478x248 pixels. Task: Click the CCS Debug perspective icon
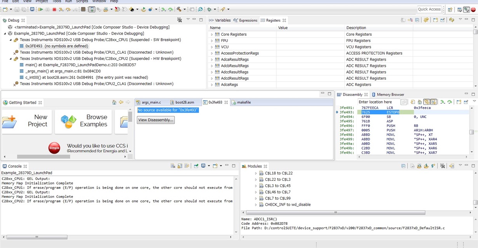[x=466, y=10]
